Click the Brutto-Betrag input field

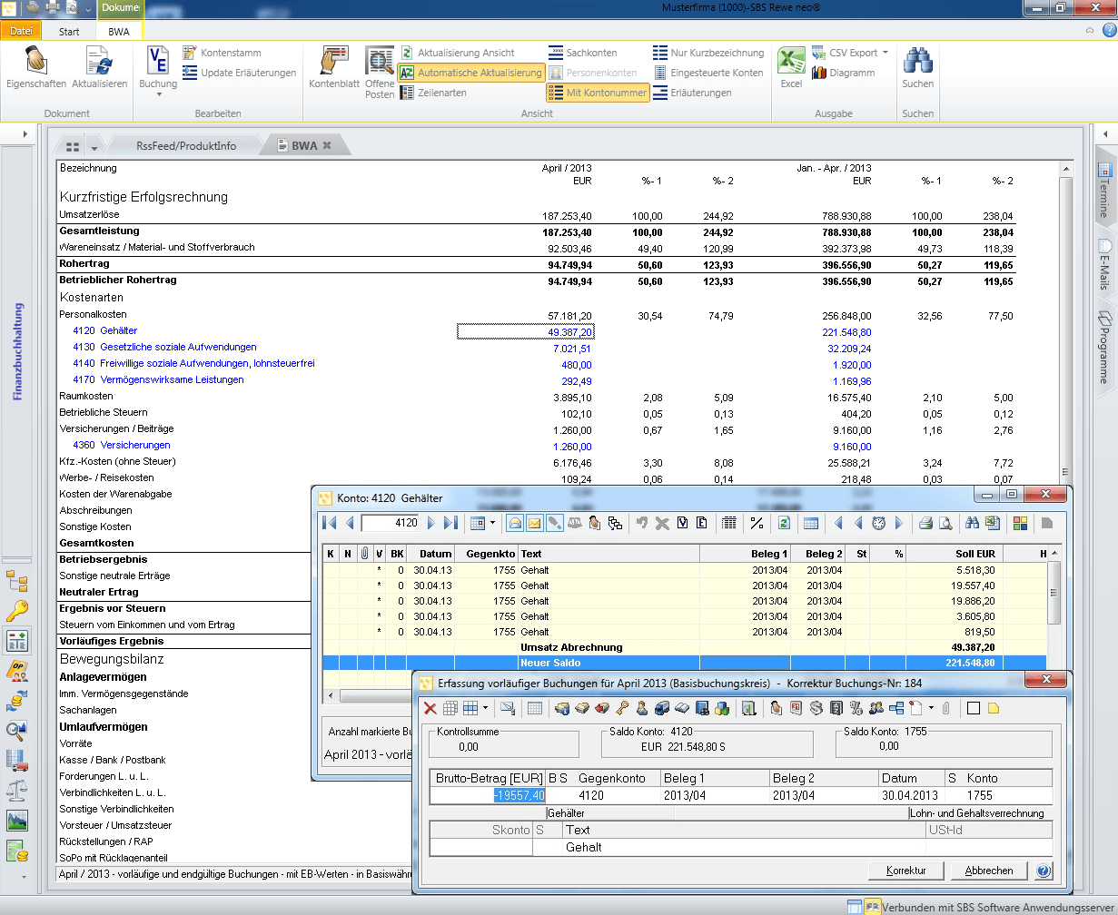489,795
